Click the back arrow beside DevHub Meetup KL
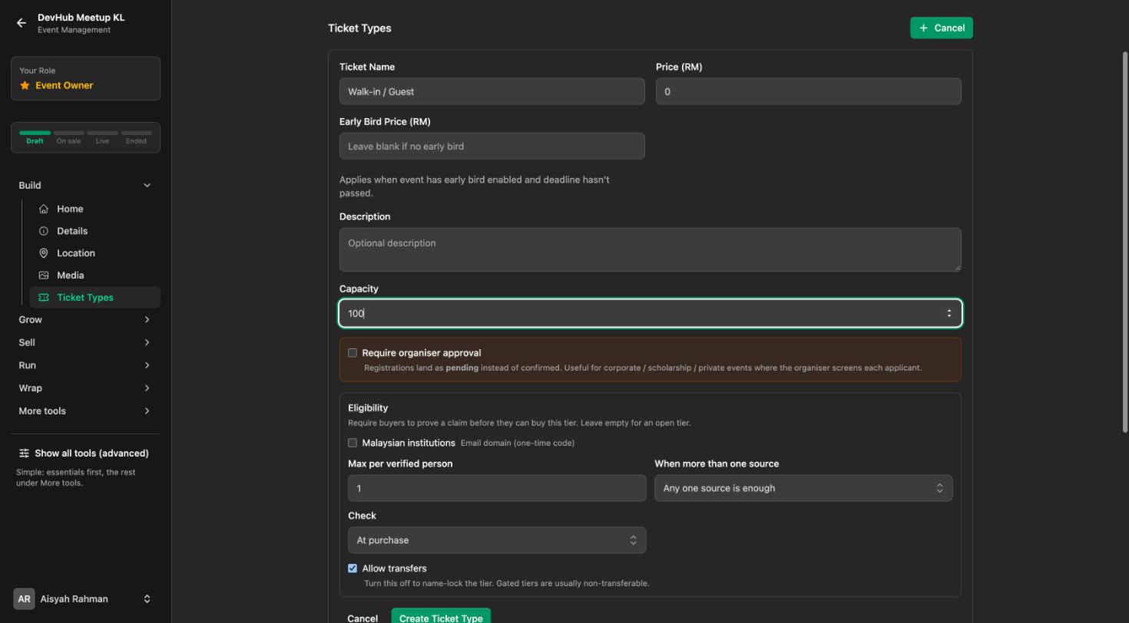The width and height of the screenshot is (1129, 623). [x=22, y=23]
